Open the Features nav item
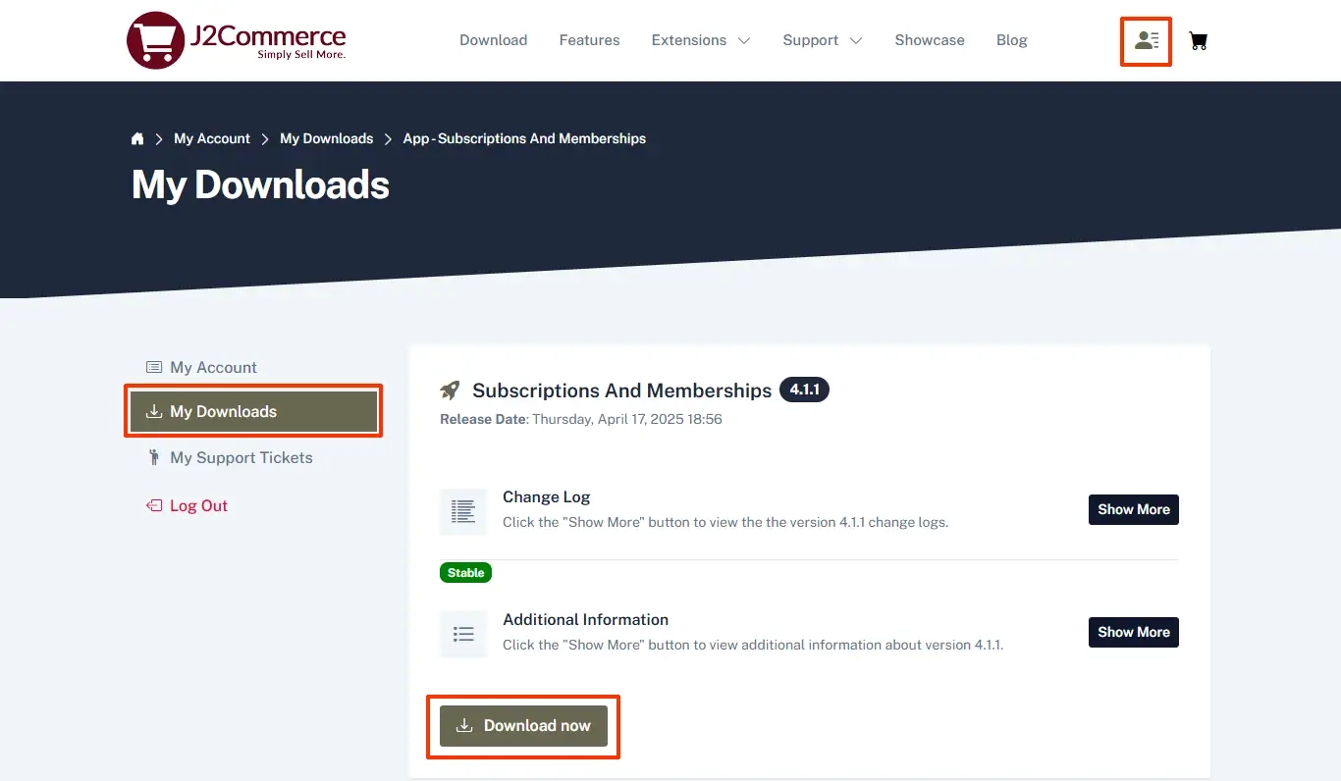 click(589, 40)
